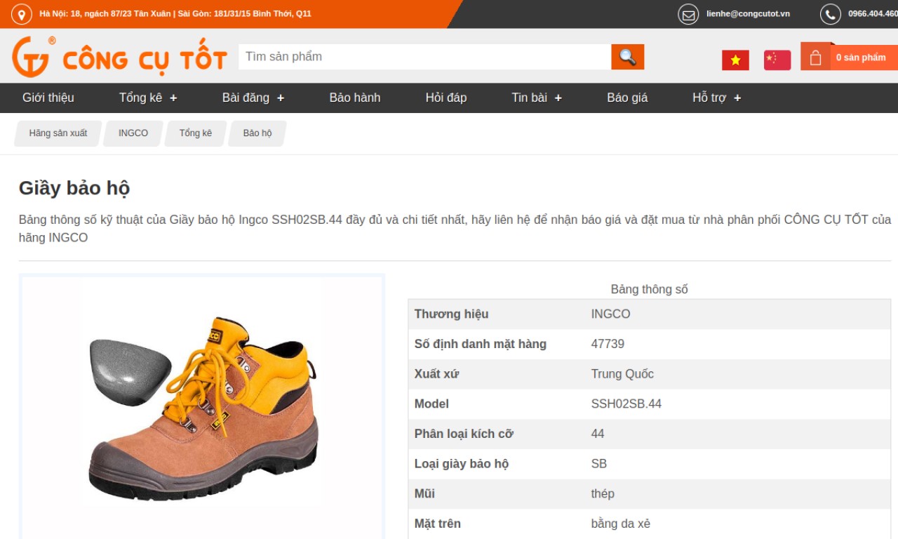
Task: Open the Hỗ trợ menu item
Action: click(x=709, y=98)
